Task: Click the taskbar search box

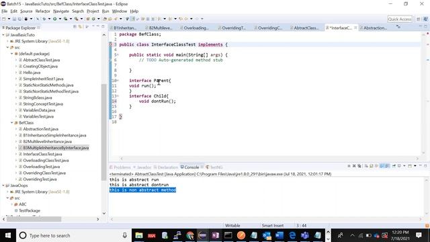Action: click(x=74, y=235)
